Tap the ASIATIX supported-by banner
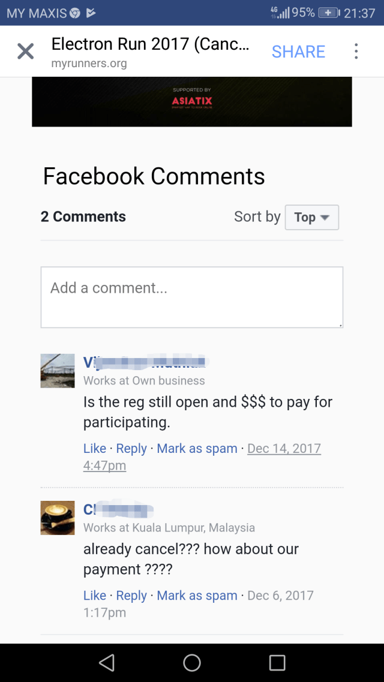Image resolution: width=384 pixels, height=682 pixels. click(192, 102)
